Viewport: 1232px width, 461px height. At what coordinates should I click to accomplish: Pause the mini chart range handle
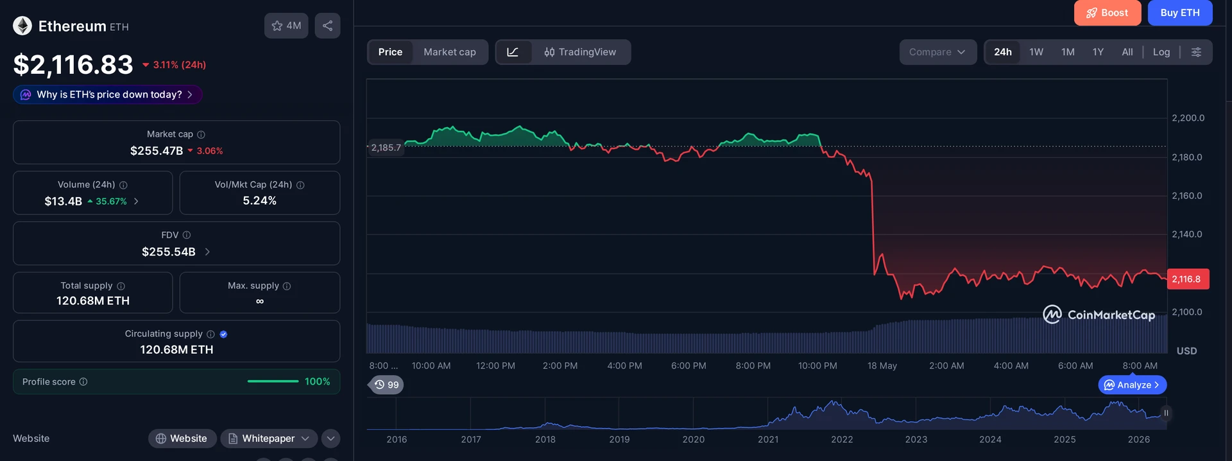click(1166, 413)
